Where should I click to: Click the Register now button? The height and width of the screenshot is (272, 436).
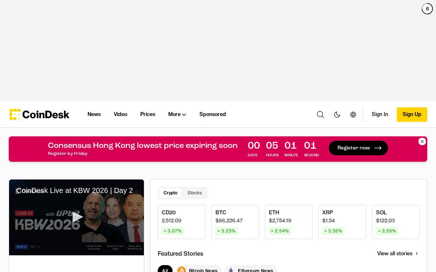[x=358, y=148]
